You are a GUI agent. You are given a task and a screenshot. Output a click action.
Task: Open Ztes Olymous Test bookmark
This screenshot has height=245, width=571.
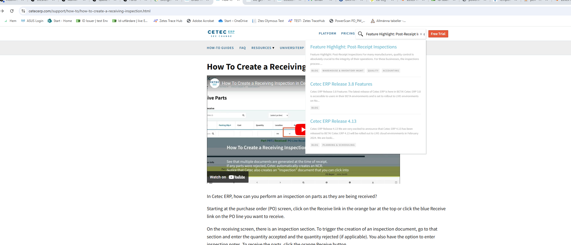point(268,21)
